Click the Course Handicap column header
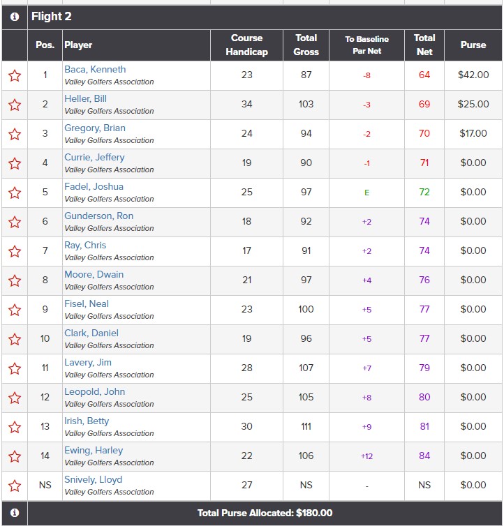 tap(246, 45)
